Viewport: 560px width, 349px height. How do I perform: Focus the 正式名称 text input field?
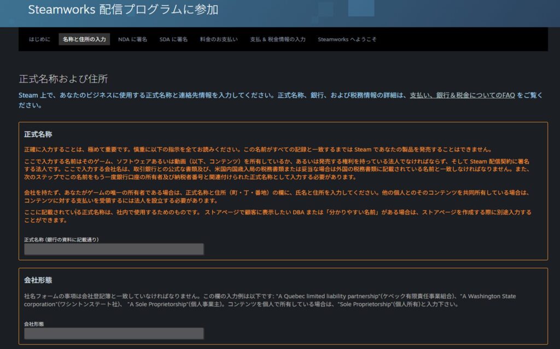pos(114,249)
